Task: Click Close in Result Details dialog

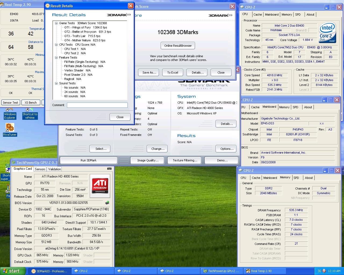Action: [120, 117]
